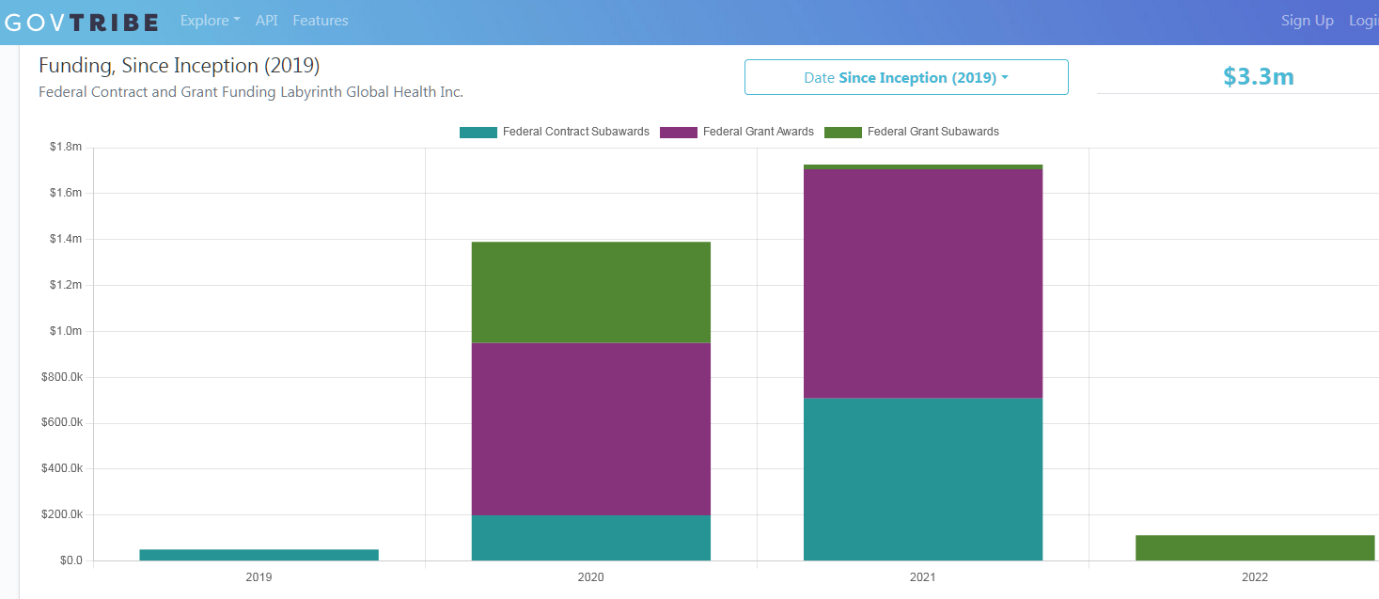Select the 2022 green grant subawards bar
The image size is (1379, 599).
1255,548
